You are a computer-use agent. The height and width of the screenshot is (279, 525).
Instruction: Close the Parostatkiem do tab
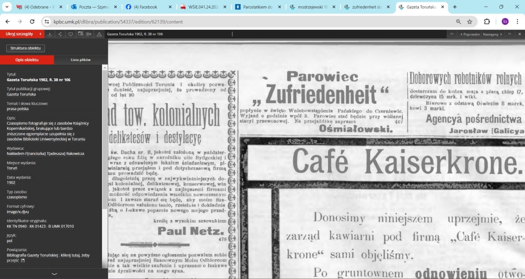[279, 7]
